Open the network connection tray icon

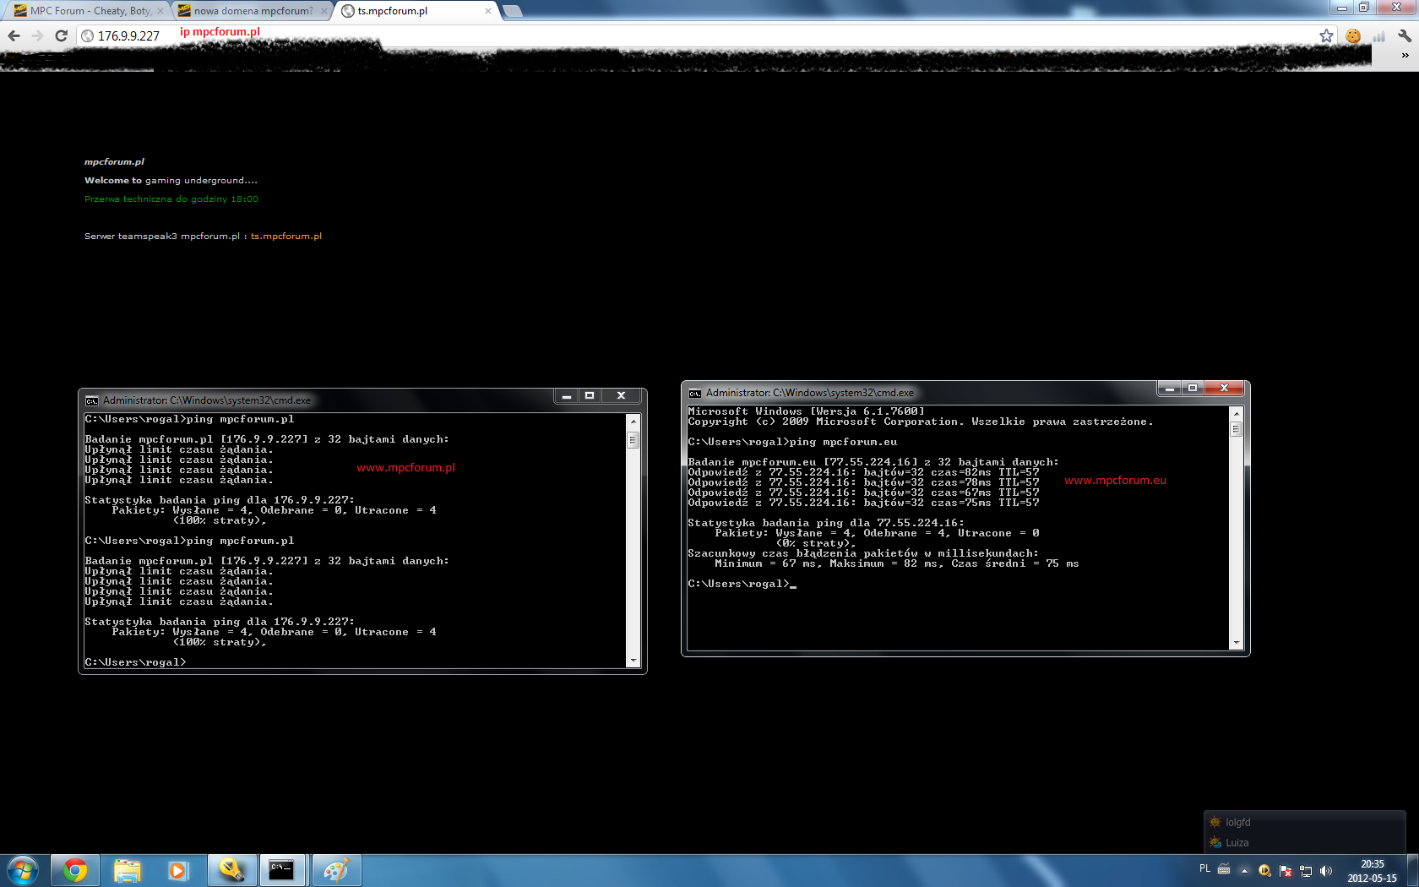(1306, 870)
